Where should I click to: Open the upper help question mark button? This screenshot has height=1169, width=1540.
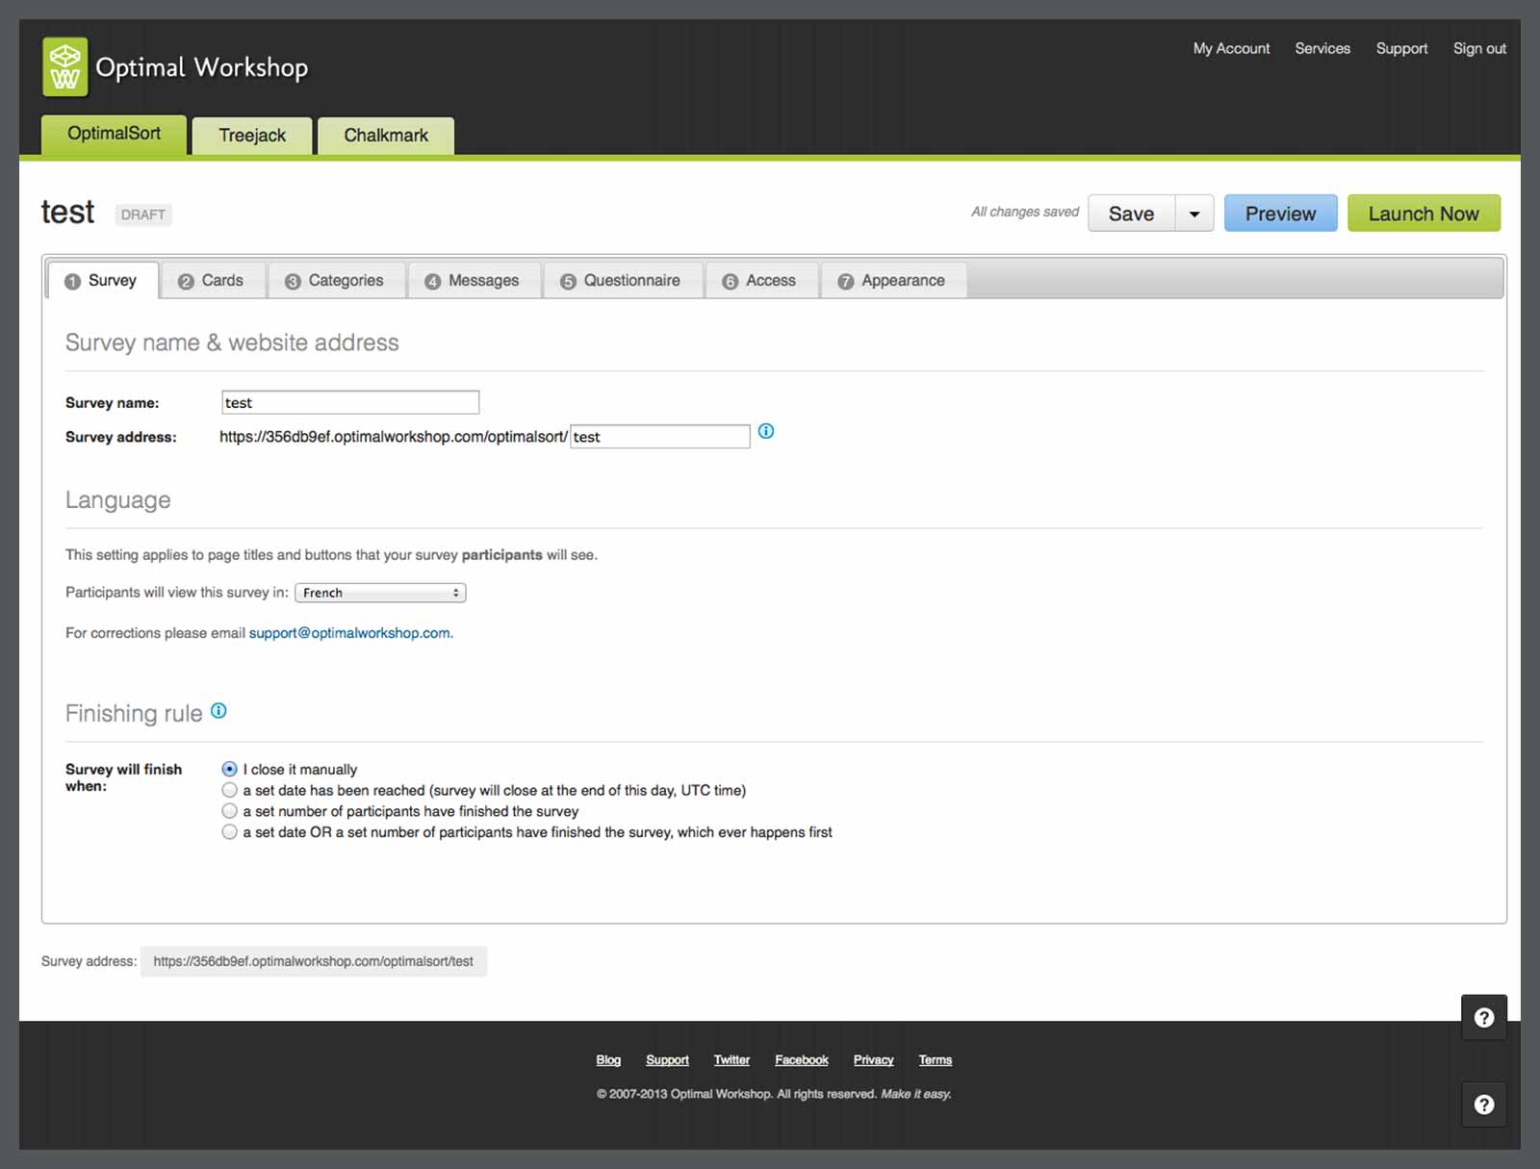(x=1484, y=1017)
